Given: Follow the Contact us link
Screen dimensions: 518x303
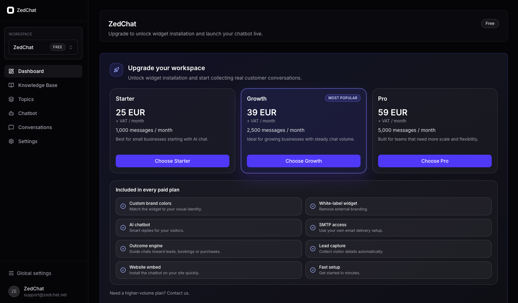Looking at the screenshot, I should [x=178, y=293].
